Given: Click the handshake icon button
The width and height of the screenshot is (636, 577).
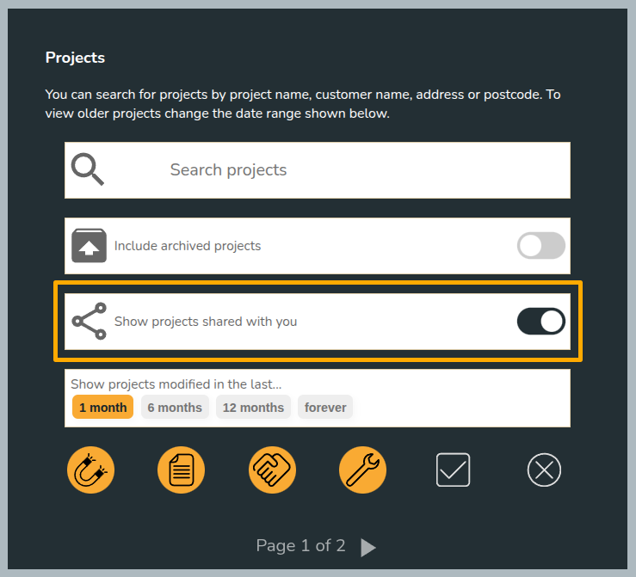Looking at the screenshot, I should click(272, 470).
